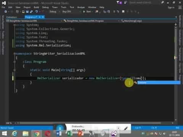Open the document list dropdown arrow
The width and height of the screenshot is (183, 137).
click(176, 17)
